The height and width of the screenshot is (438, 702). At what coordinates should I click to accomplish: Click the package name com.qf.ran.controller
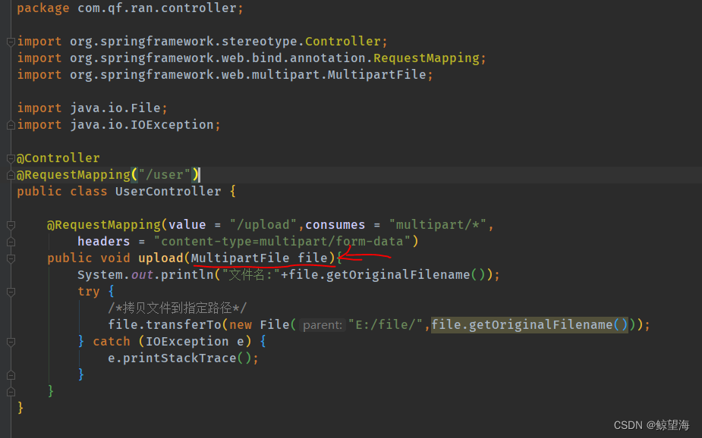click(156, 8)
